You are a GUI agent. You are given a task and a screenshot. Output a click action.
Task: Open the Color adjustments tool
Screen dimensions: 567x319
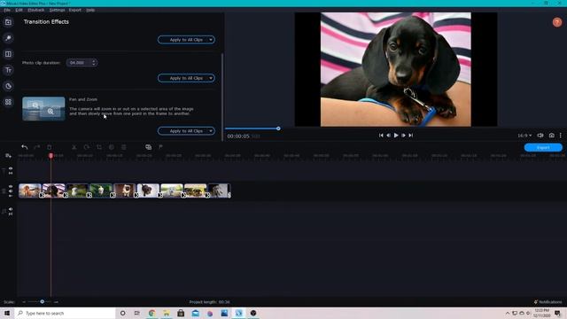(x=112, y=147)
